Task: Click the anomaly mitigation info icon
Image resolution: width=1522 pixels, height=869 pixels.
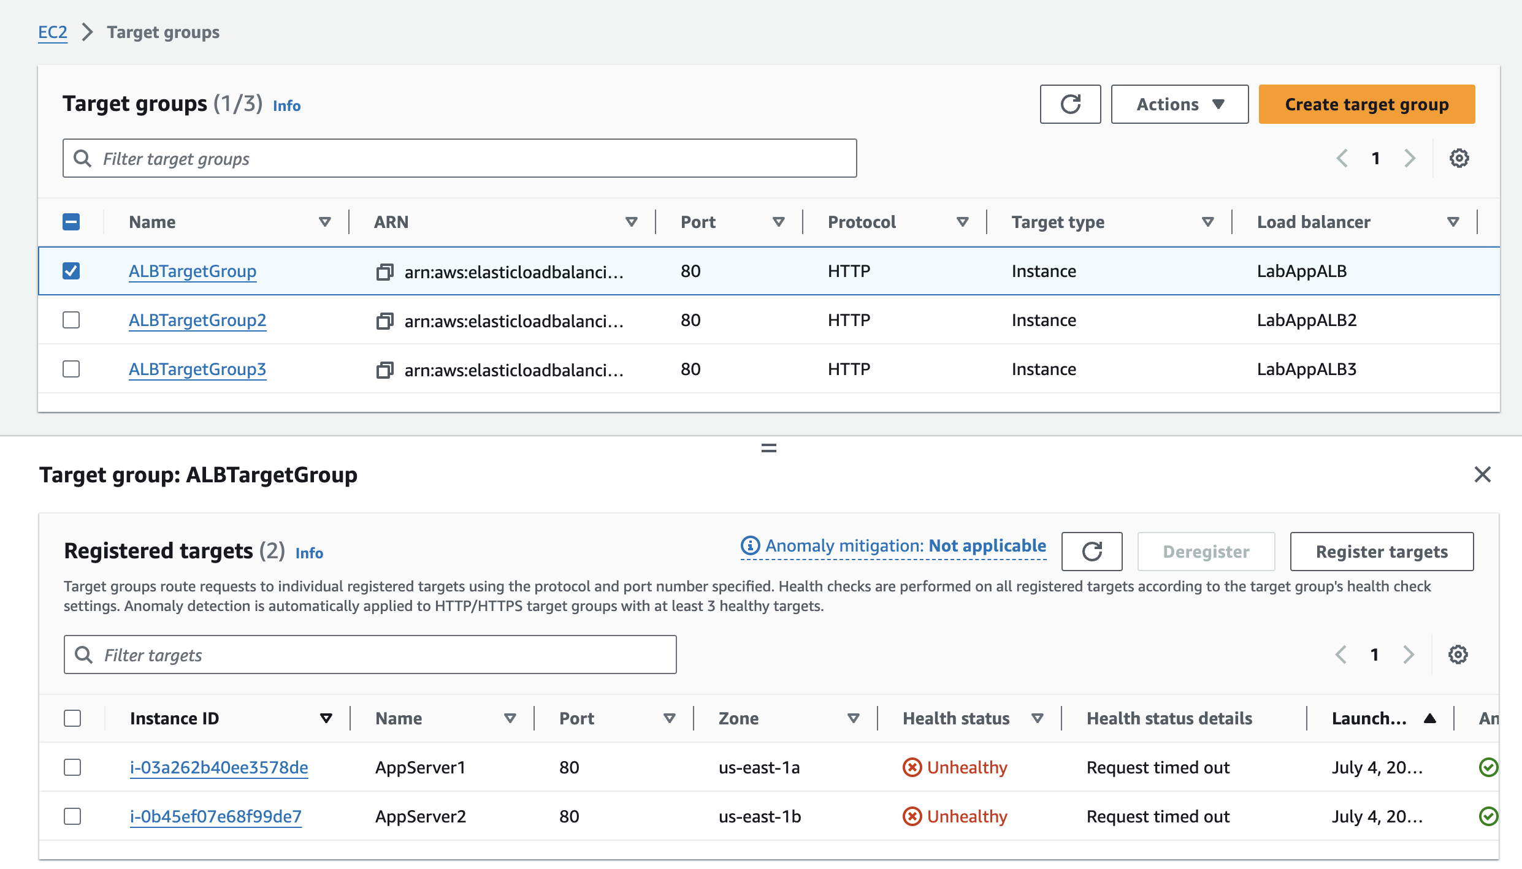Action: [x=750, y=545]
